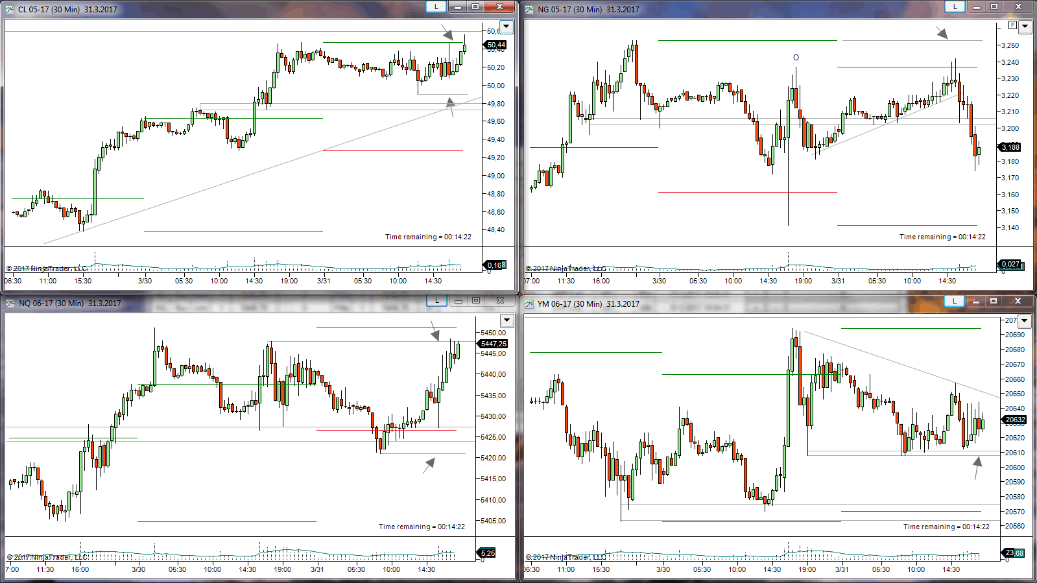This screenshot has height=583, width=1037.
Task: Click the 3,200 price label on NG axis
Action: (1010, 128)
